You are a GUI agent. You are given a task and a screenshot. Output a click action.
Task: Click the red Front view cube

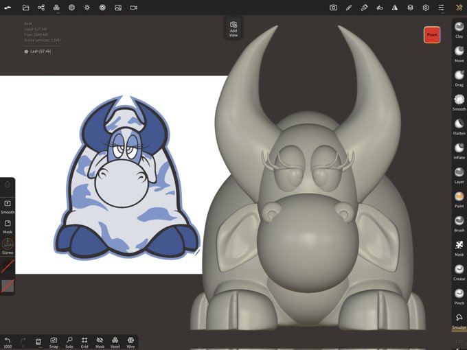tap(432, 35)
